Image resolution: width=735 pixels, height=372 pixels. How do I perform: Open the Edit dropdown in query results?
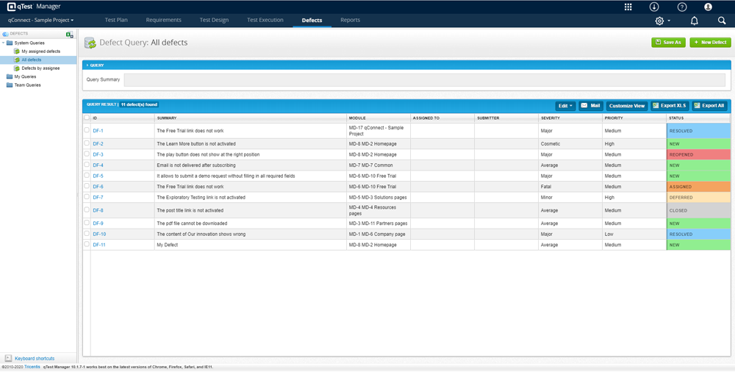point(564,106)
